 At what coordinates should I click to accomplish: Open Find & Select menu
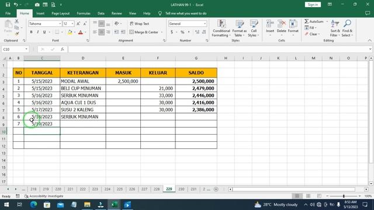[x=347, y=29]
